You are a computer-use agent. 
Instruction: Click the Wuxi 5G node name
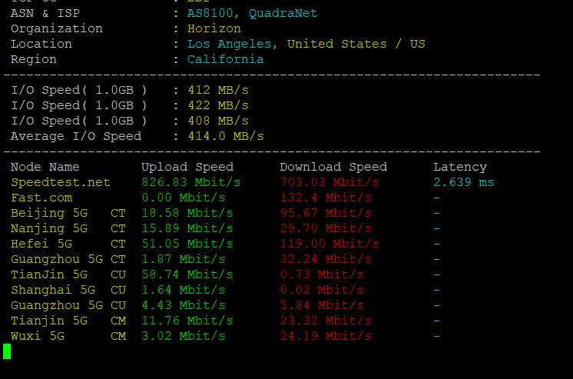click(38, 336)
